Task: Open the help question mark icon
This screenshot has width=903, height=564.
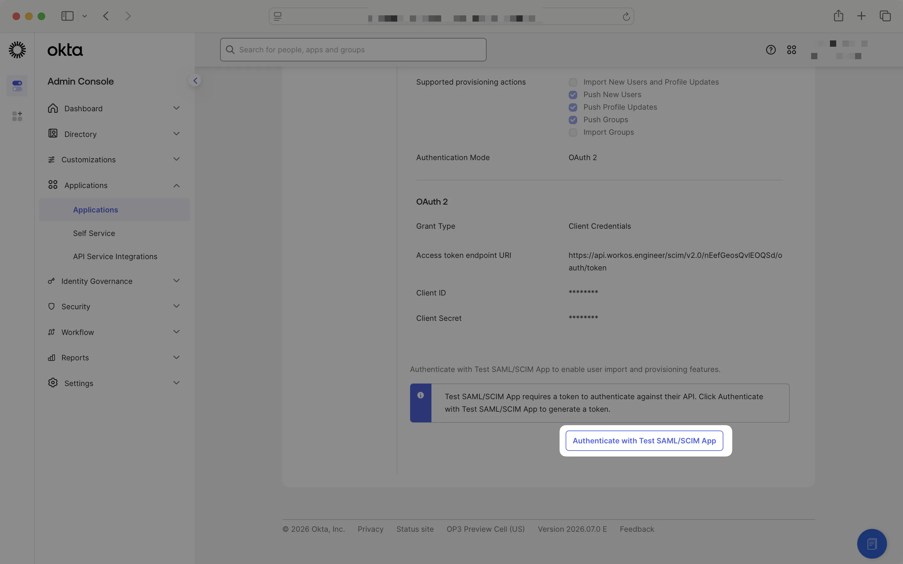Action: tap(771, 50)
